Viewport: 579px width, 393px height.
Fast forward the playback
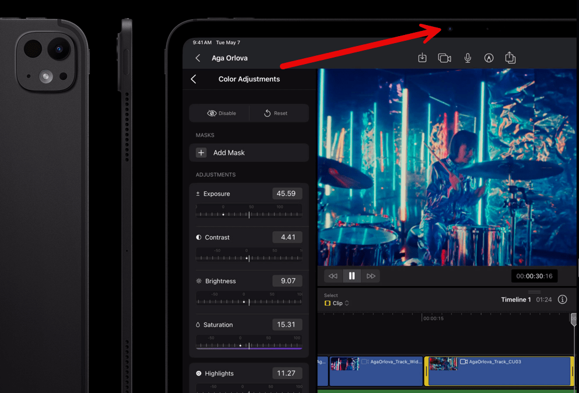point(371,276)
